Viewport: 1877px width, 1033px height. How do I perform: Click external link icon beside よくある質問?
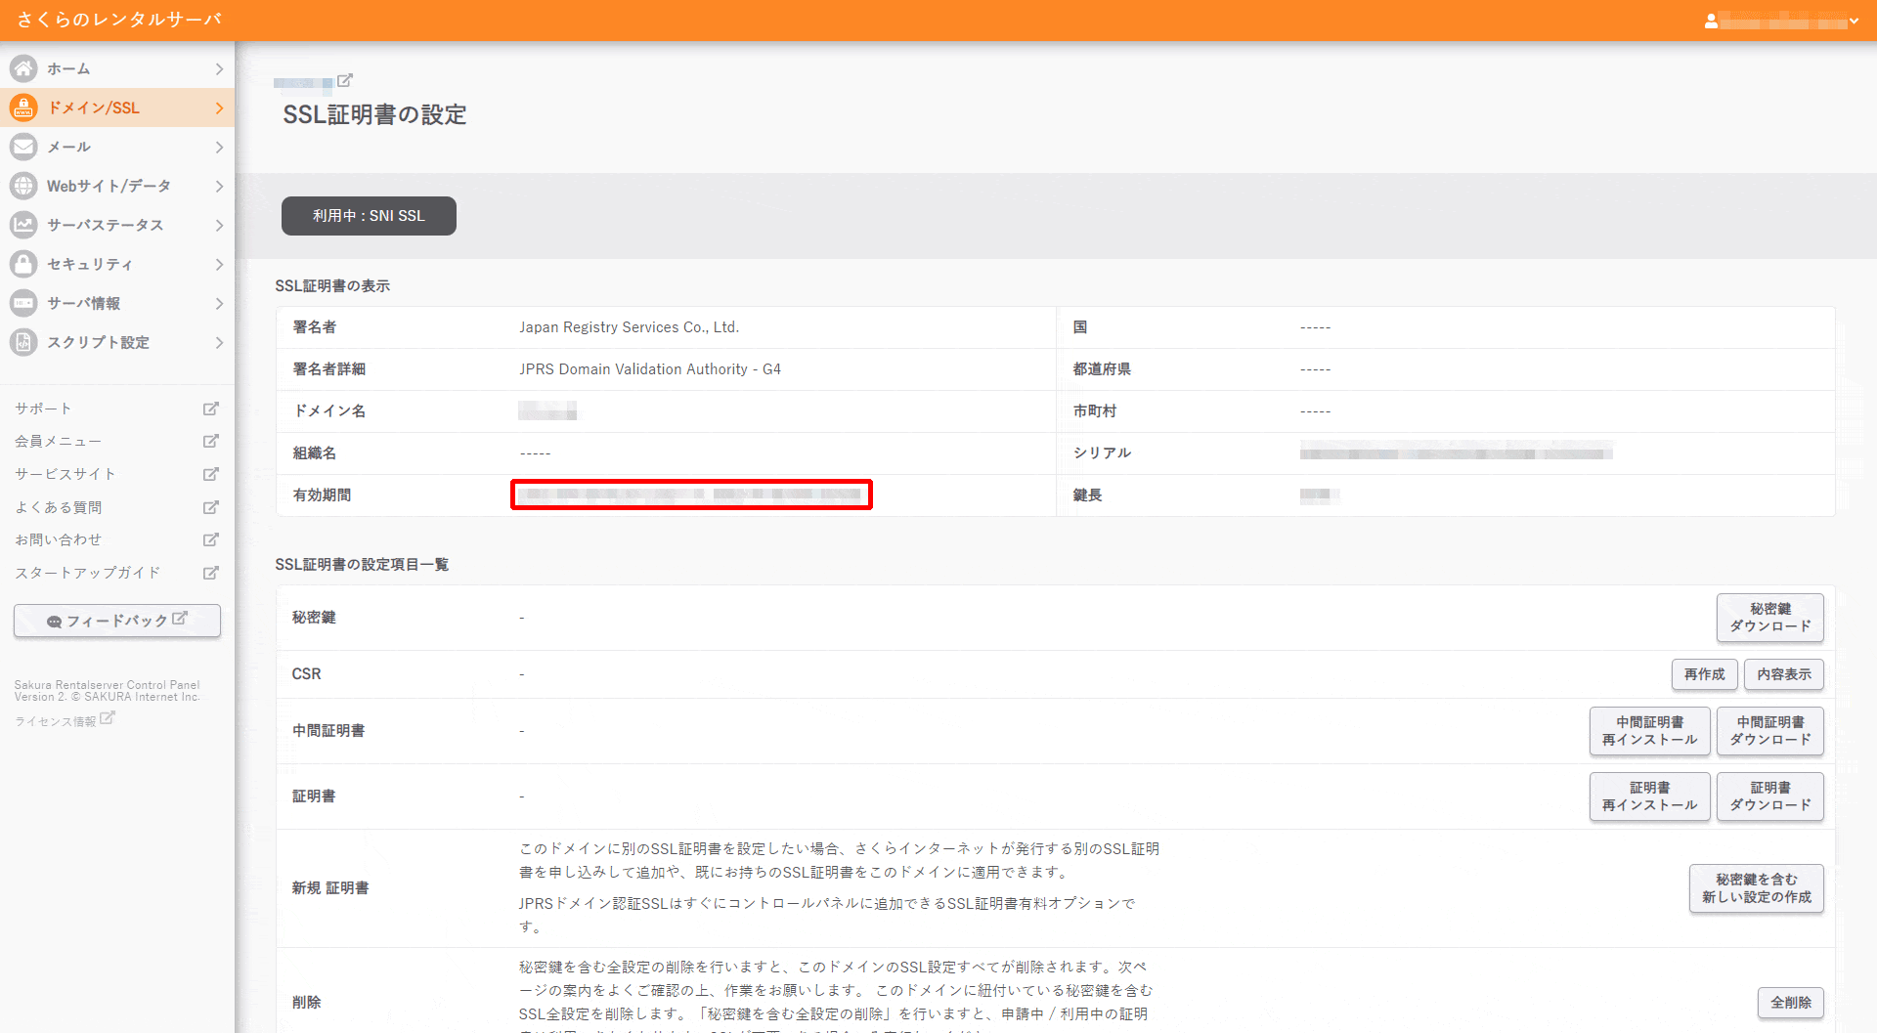click(x=210, y=507)
